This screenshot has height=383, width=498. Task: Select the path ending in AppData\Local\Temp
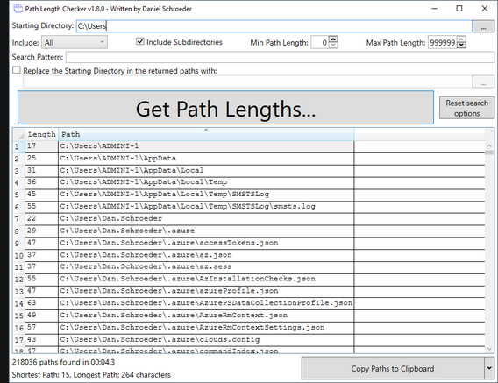206,182
